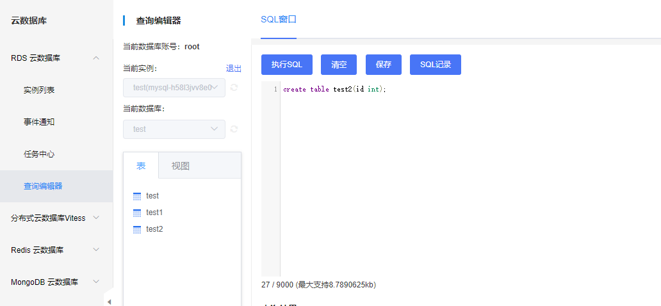Open the current instance dropdown
Screen dimensions: 661x306
point(174,88)
